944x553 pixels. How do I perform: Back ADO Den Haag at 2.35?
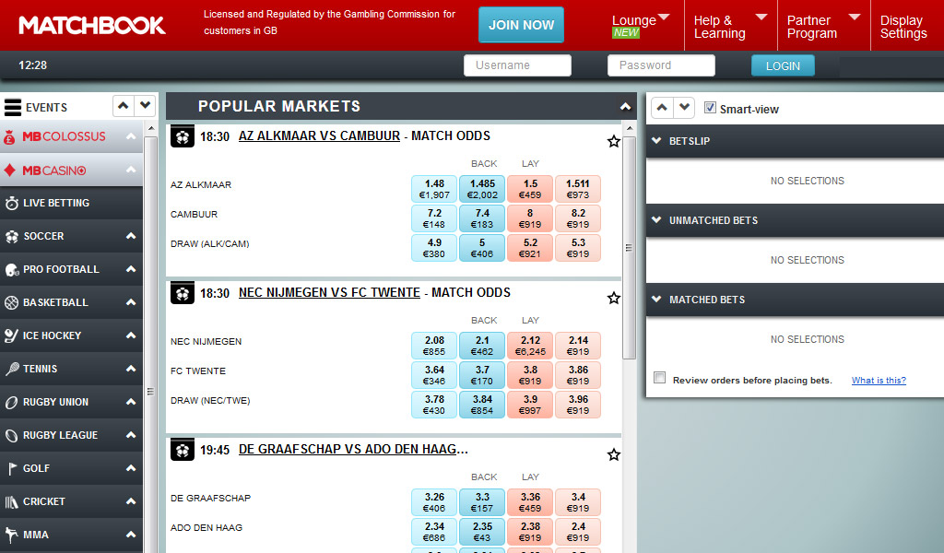pos(482,531)
